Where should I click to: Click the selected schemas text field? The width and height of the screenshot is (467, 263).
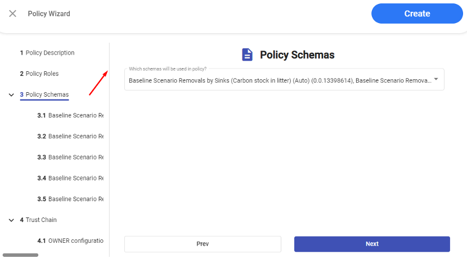tap(280, 80)
